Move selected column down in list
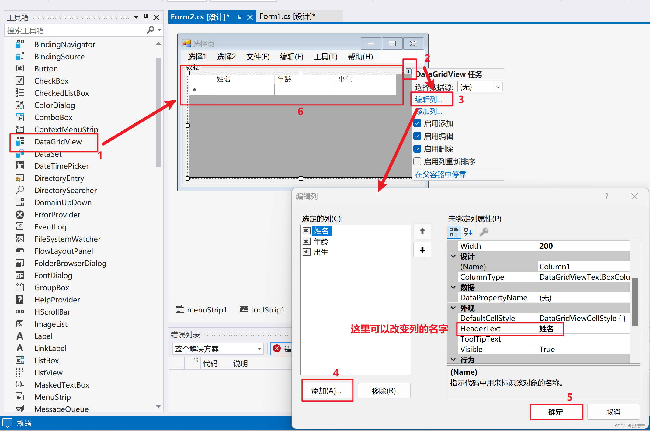The width and height of the screenshot is (650, 431). click(422, 250)
